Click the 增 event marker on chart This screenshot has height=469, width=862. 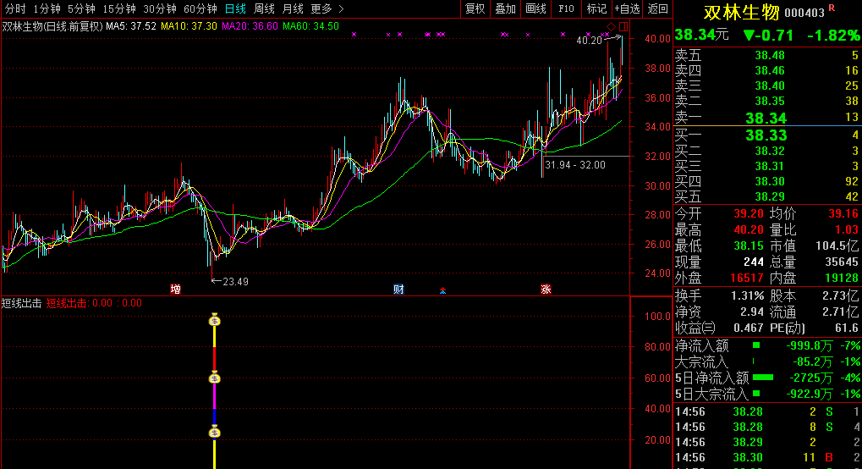175,290
